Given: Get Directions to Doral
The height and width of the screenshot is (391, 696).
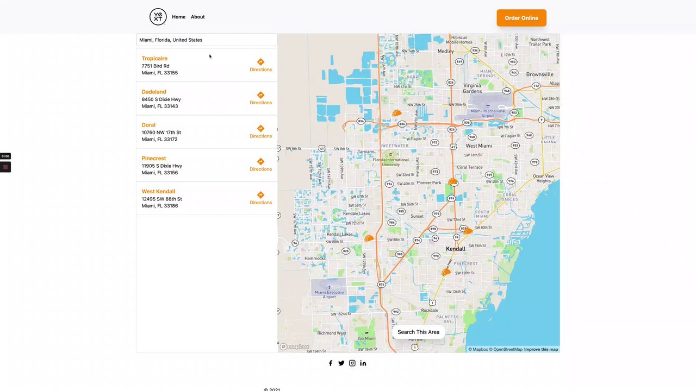Looking at the screenshot, I should [x=260, y=136].
